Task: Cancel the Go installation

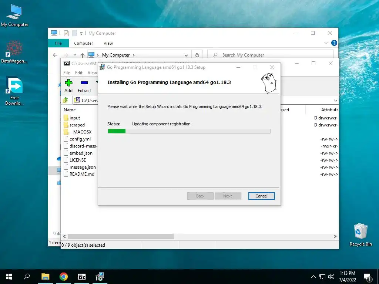Action: tap(261, 196)
